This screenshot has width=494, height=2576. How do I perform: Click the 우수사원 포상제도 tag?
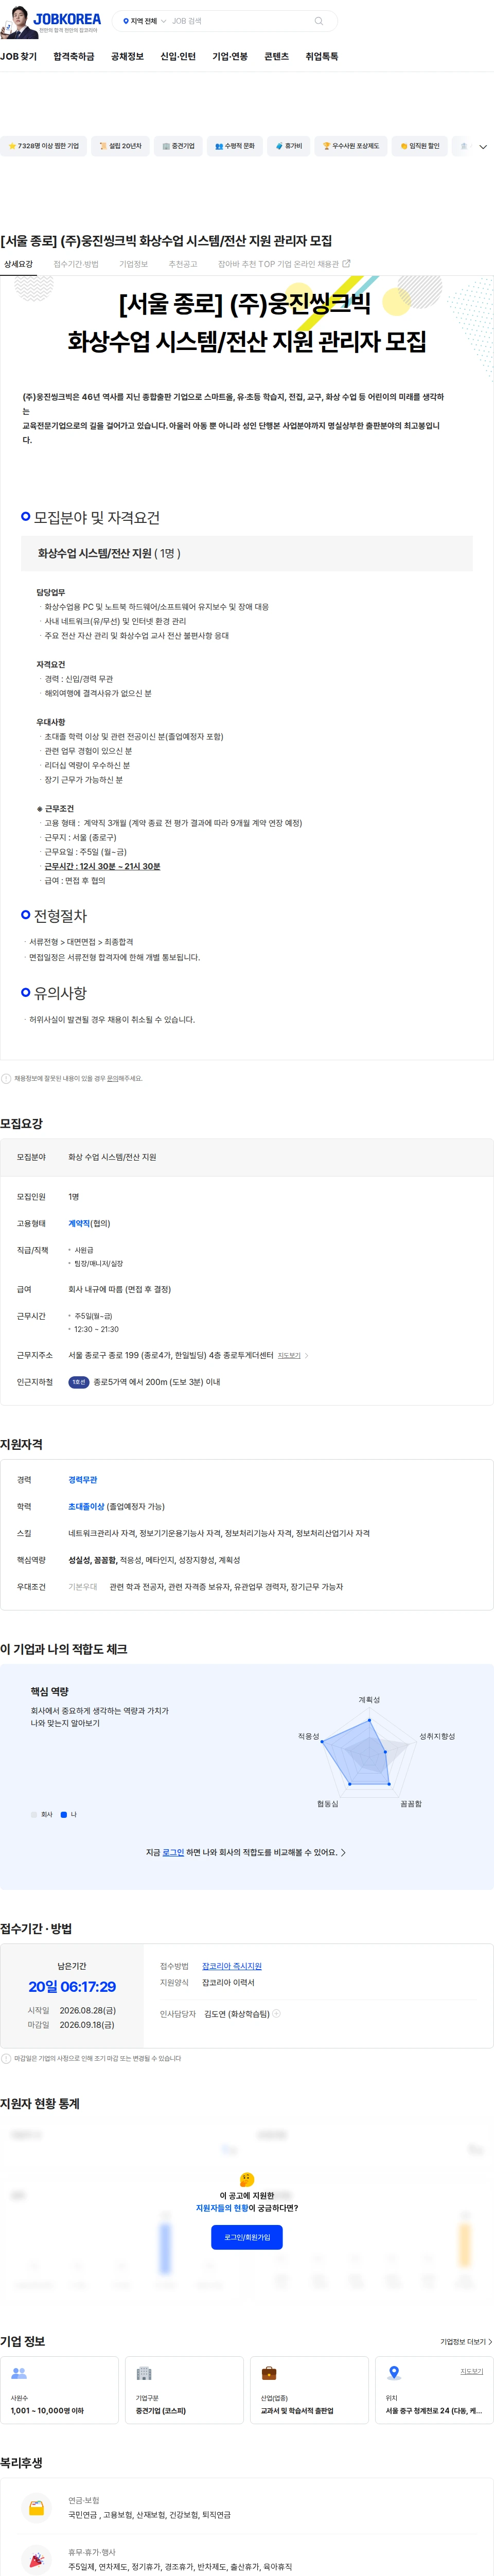click(350, 146)
